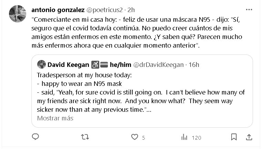Screen dimensions: 264x149
Task: Share the tweet using the upload arrow icon
Action: click(249, 137)
